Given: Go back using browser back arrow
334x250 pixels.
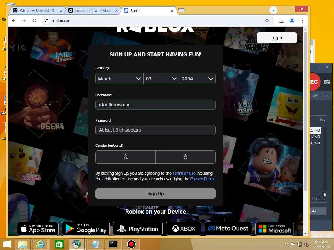Looking at the screenshot, I should (14, 21).
